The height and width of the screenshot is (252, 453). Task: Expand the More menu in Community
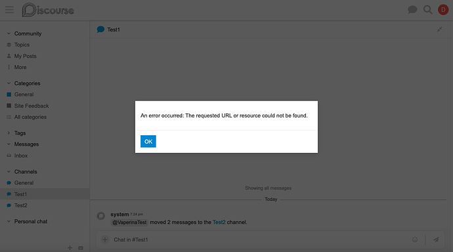click(20, 67)
